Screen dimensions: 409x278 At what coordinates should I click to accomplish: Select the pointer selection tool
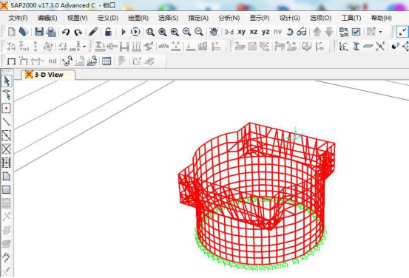tap(7, 81)
